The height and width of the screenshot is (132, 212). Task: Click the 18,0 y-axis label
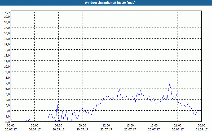[x=7, y=22]
